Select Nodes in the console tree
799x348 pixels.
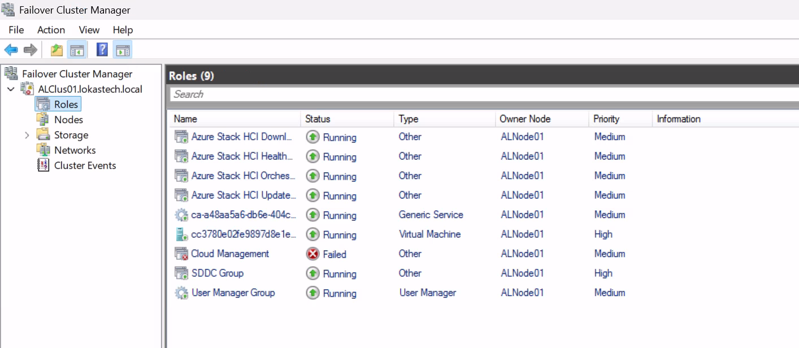click(x=68, y=120)
